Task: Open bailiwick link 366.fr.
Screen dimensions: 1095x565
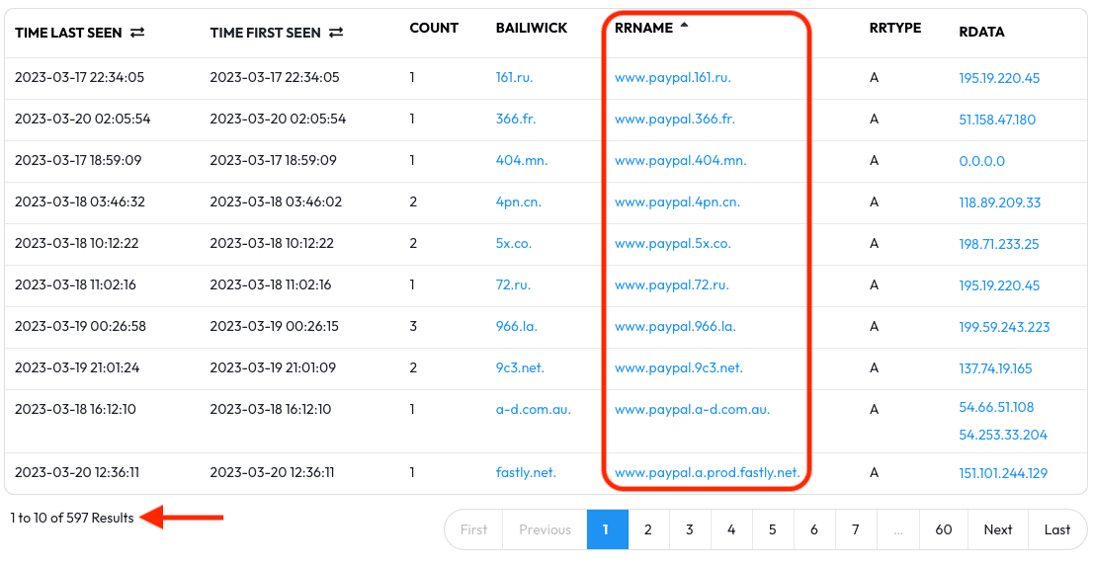Action: coord(515,119)
